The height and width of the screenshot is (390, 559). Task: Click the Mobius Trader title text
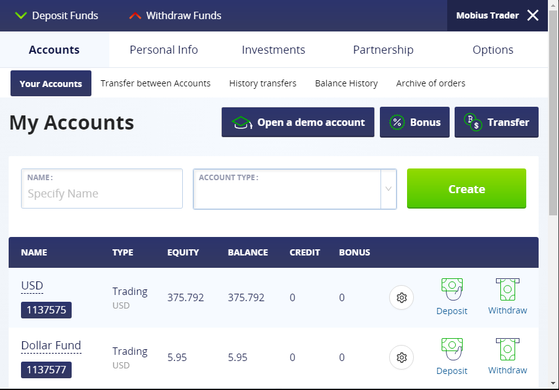pos(487,15)
